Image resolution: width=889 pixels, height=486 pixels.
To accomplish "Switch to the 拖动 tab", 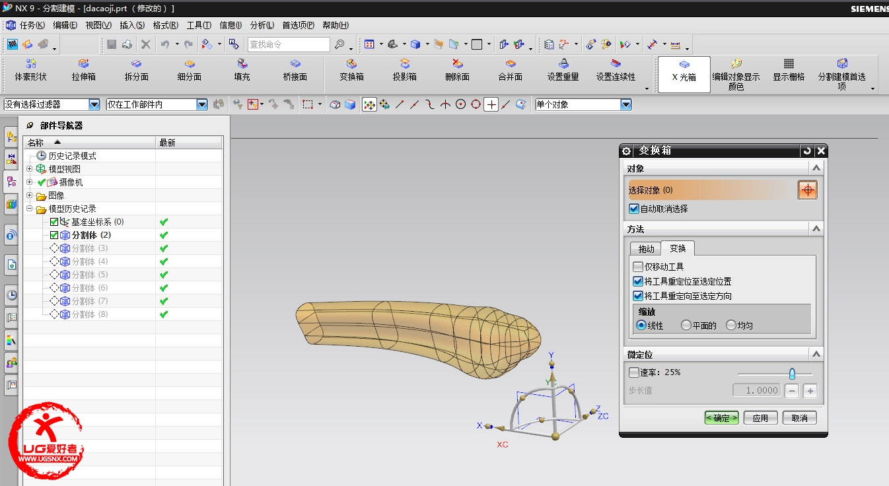I will (646, 249).
